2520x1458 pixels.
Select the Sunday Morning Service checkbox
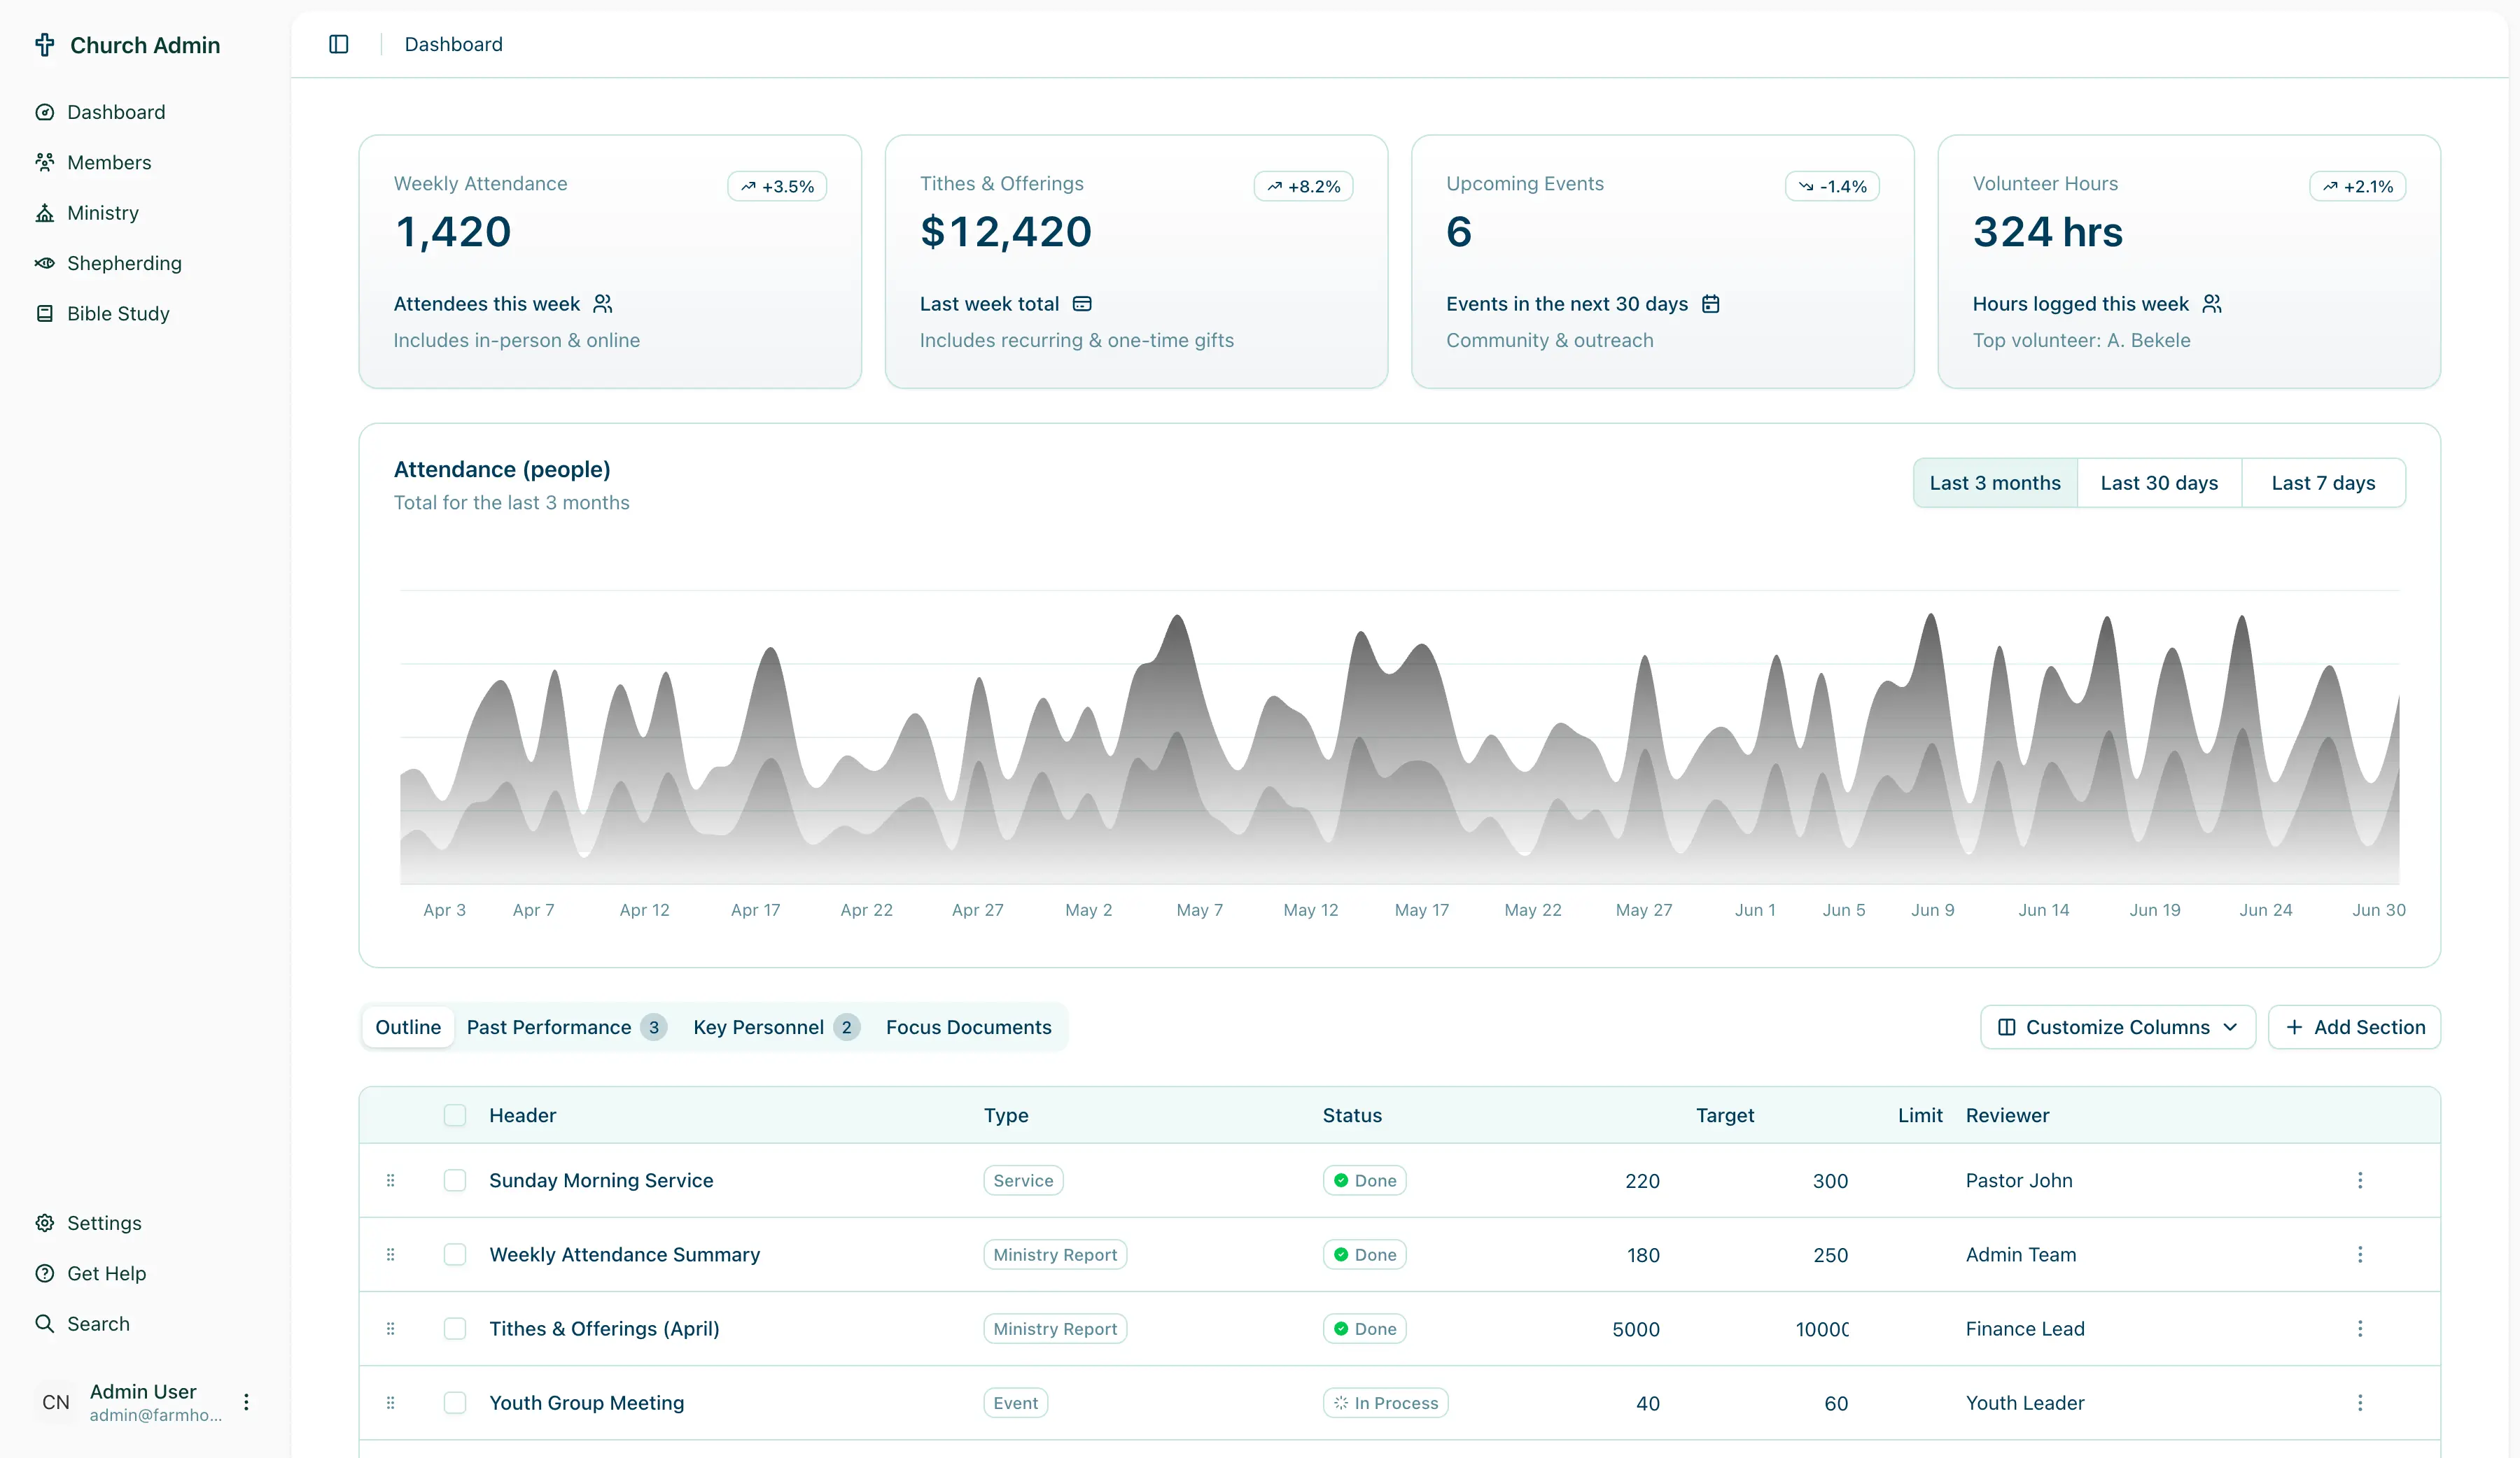455,1180
